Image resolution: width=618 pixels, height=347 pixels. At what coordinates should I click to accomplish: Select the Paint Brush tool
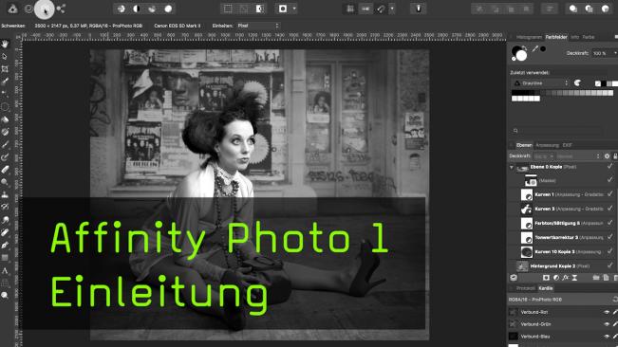[5, 144]
